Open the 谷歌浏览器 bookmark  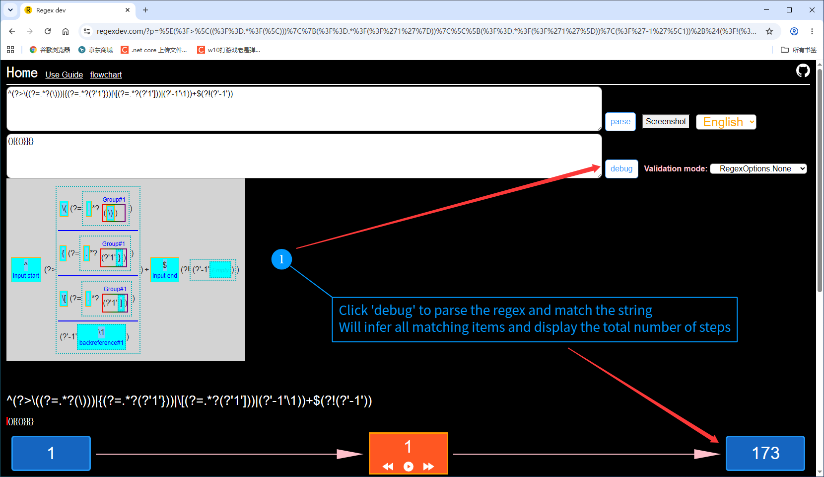click(x=50, y=50)
